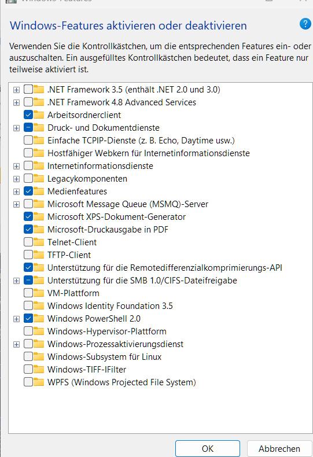Viewport: 313px width, 457px height.
Task: Expand the Windows-Prozessaktivierungsdienst node
Action: click(17, 344)
